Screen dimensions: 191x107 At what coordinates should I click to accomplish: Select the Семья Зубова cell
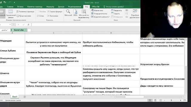click(12, 51)
